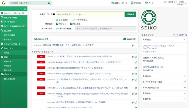The height and width of the screenshot is (108, 189).
Task: Open attachment clip for タカラバイオ Autumn campaign
Action: [x=133, y=57]
